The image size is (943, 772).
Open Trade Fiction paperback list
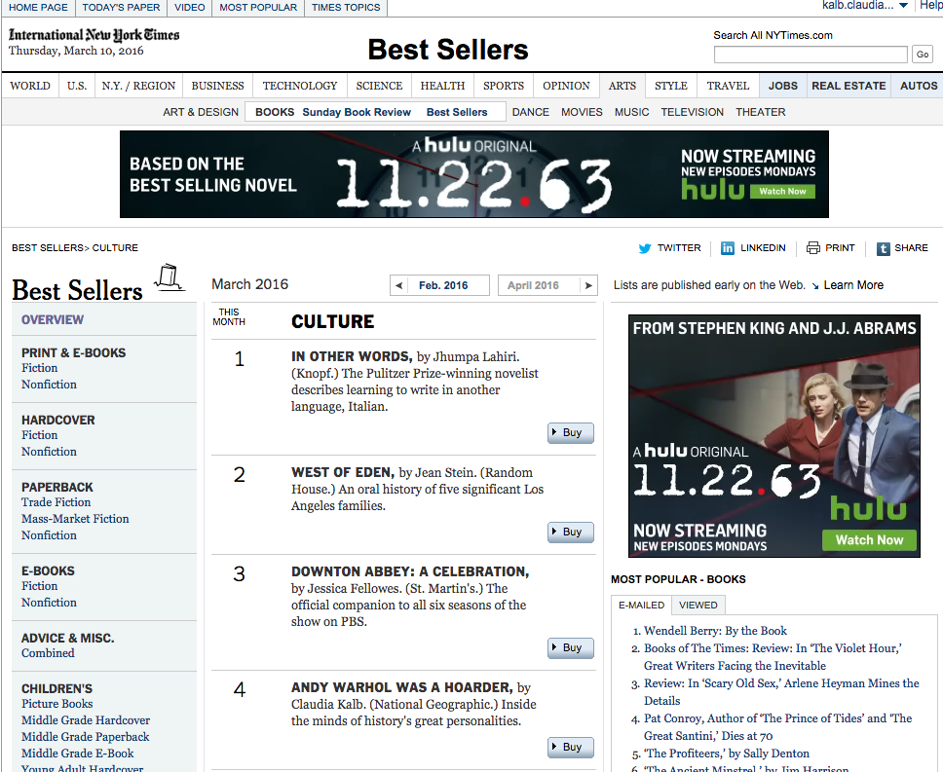56,502
